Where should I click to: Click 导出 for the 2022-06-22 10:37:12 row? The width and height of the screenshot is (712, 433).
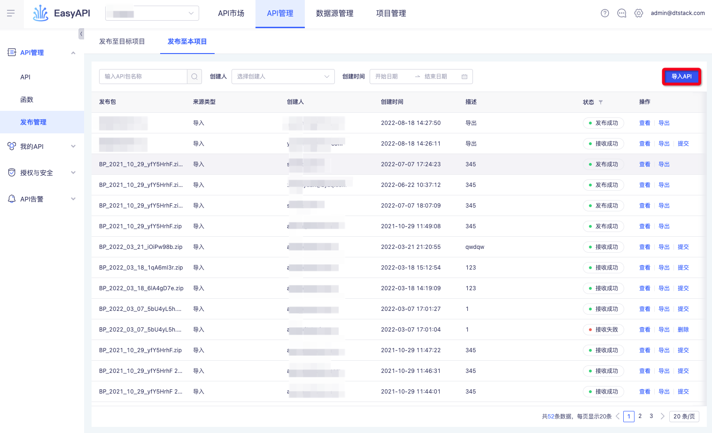pyautogui.click(x=664, y=185)
